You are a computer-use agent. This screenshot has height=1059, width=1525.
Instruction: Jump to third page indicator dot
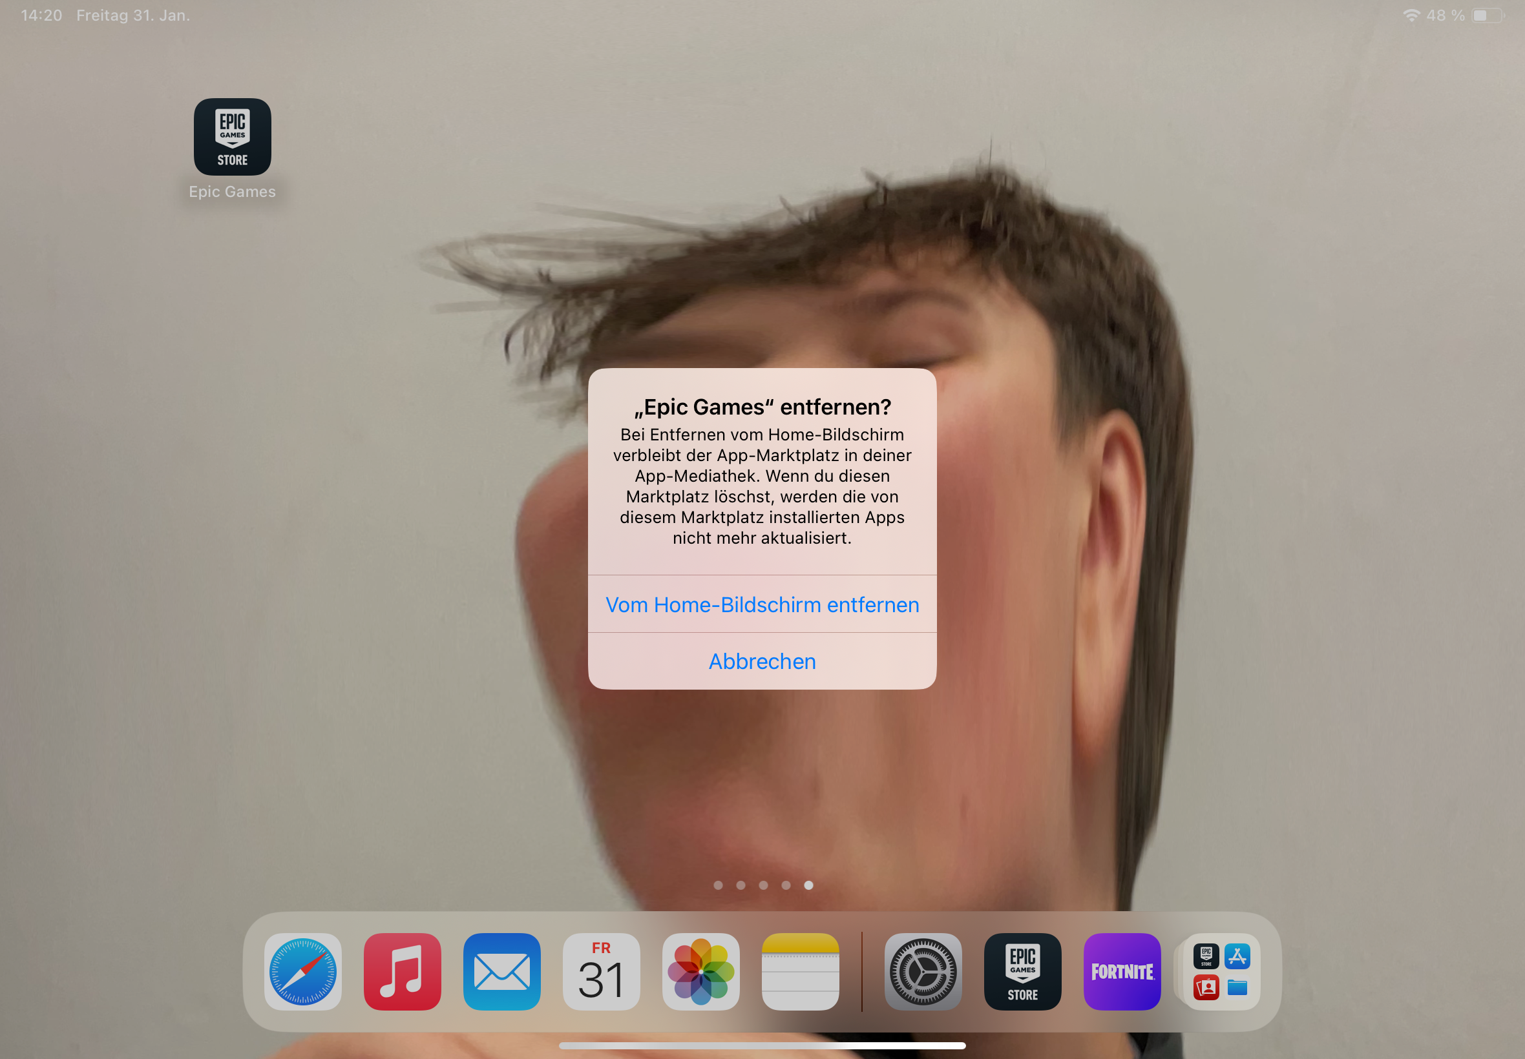tap(764, 885)
